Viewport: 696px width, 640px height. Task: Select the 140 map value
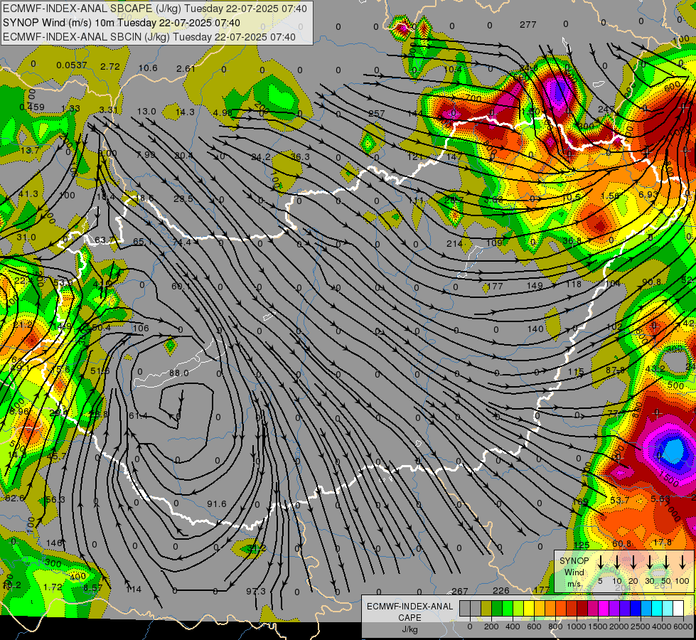535,329
